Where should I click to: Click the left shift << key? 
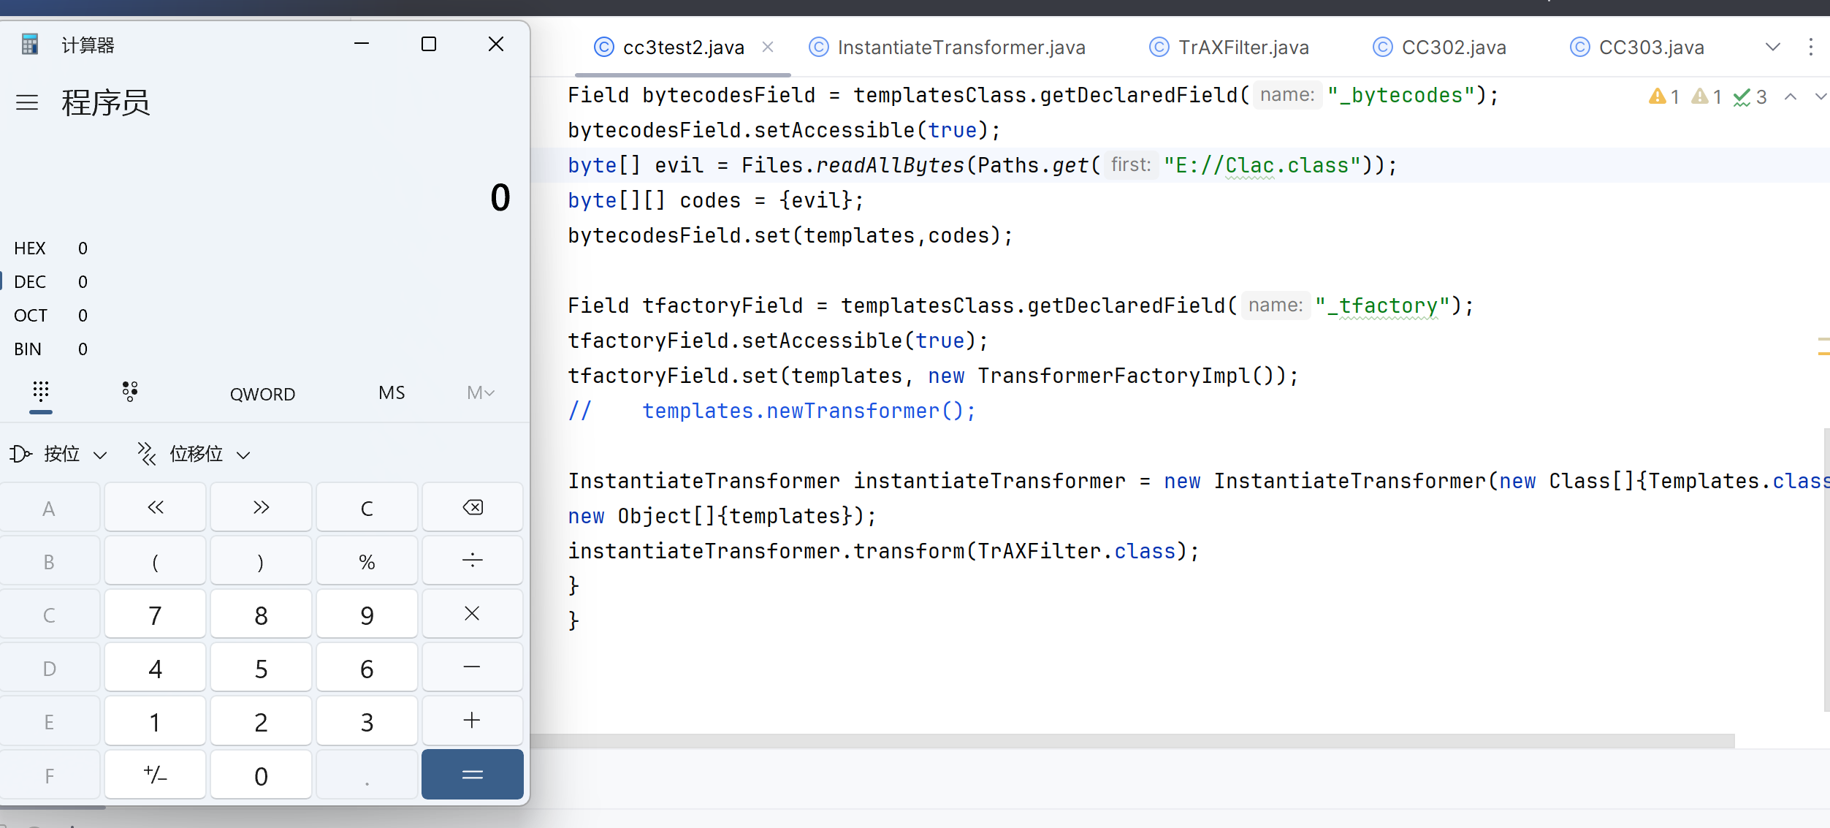coord(156,507)
